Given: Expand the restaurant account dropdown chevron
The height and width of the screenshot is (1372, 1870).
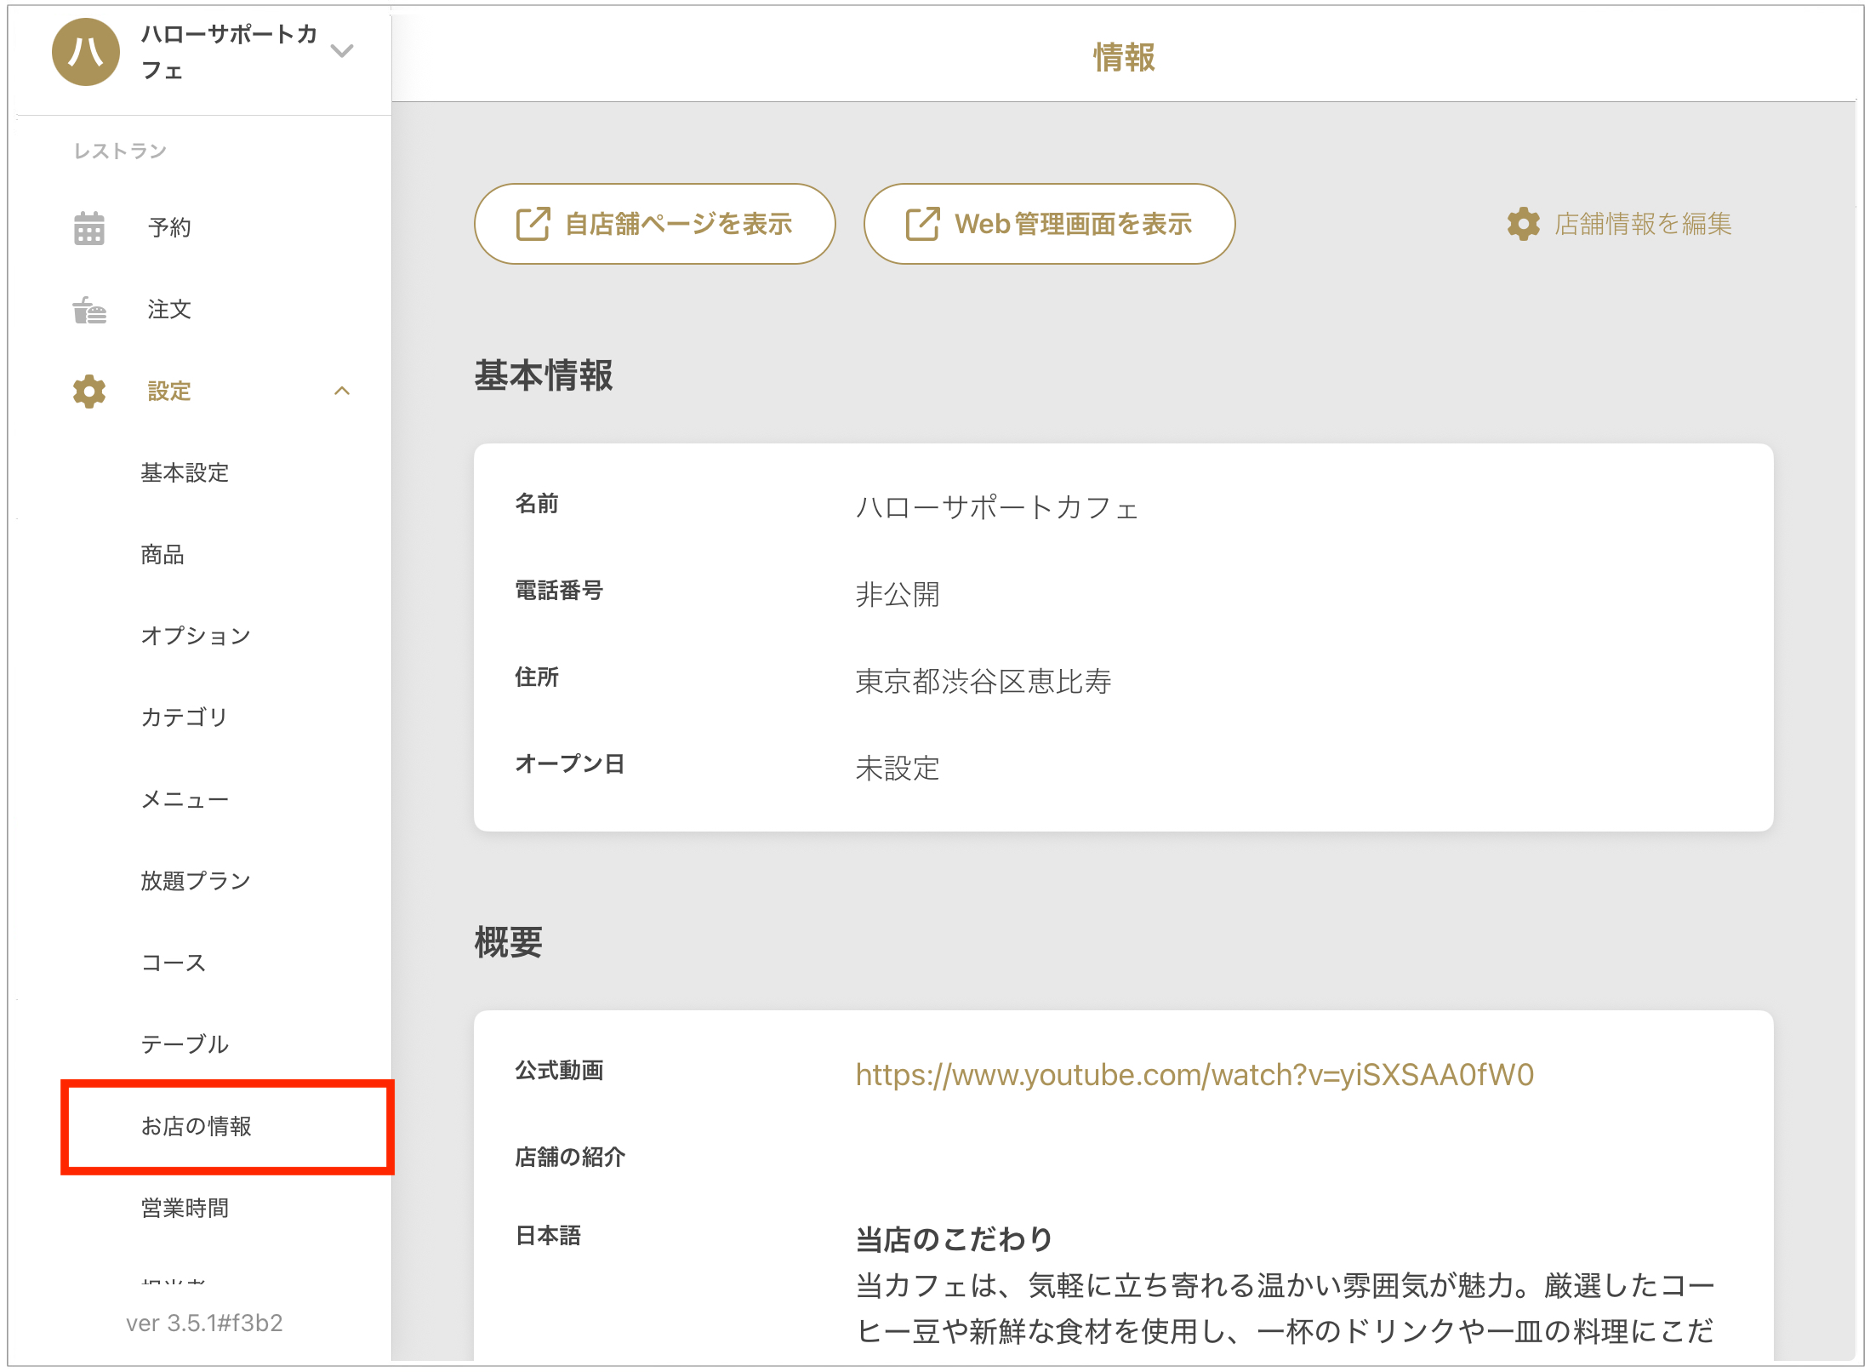Looking at the screenshot, I should click(342, 51).
